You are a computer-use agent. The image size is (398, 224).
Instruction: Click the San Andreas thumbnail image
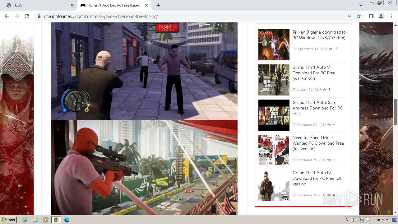pyautogui.click(x=274, y=115)
